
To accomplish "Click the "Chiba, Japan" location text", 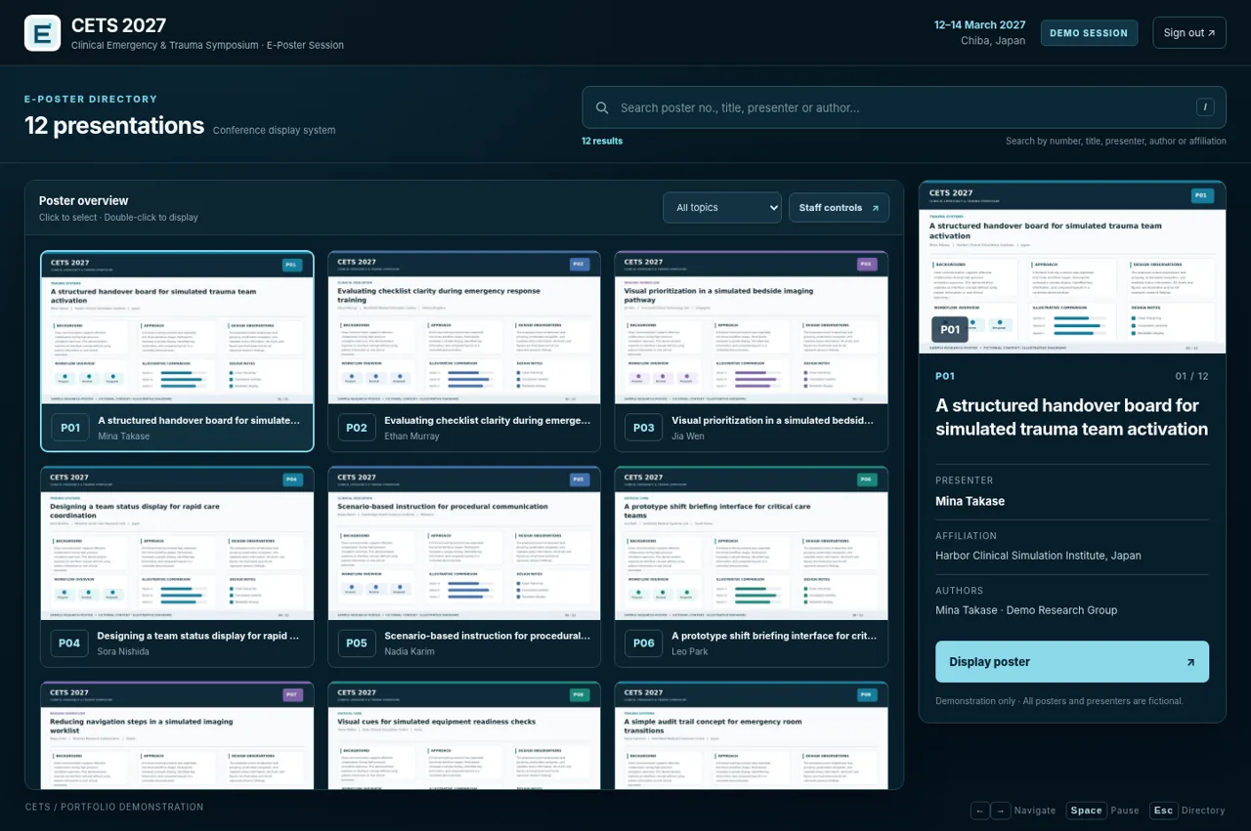I will coord(993,41).
